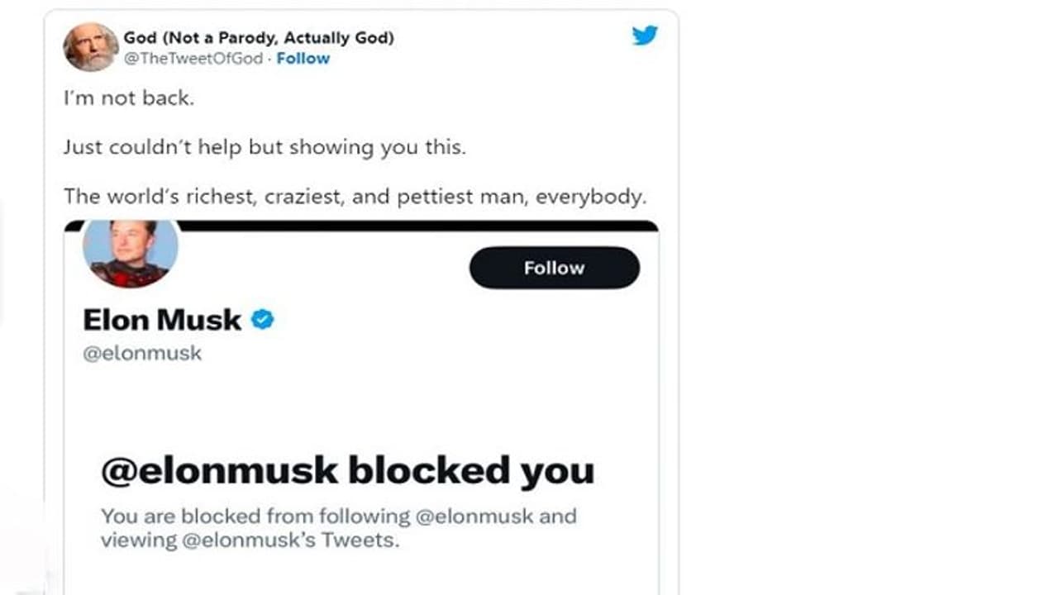Click the "God (Not a Parody, Actually God)" name

[x=258, y=37]
